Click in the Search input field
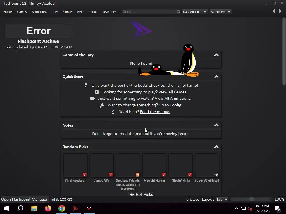Image resolution: width=286 pixels, height=214 pixels. (x=150, y=12)
